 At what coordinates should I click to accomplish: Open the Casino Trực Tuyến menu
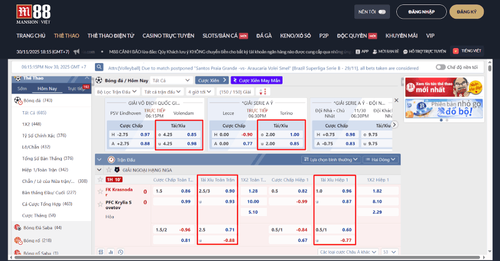tap(169, 36)
